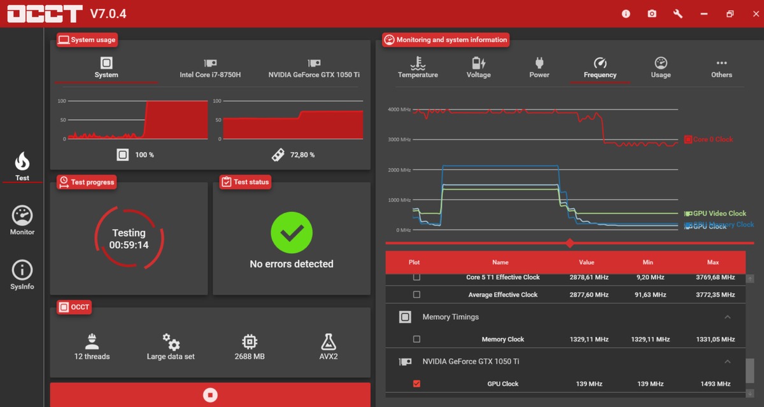764x407 pixels.
Task: Open the Voltage monitoring tab
Action: (x=478, y=67)
